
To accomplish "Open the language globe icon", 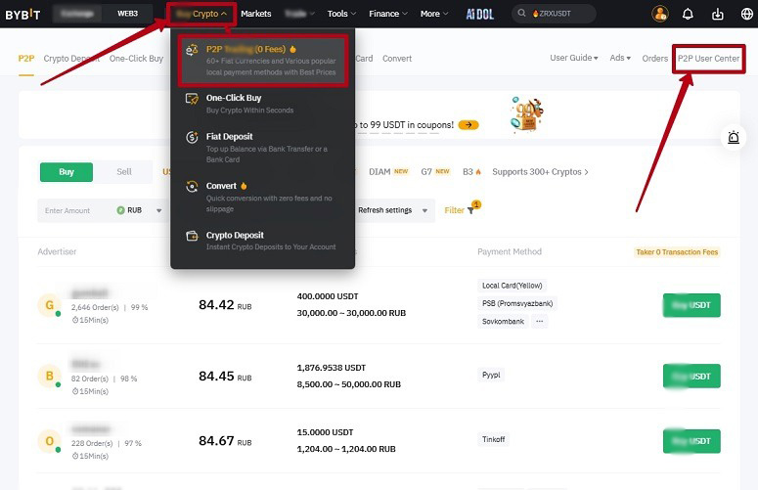I will click(x=746, y=14).
